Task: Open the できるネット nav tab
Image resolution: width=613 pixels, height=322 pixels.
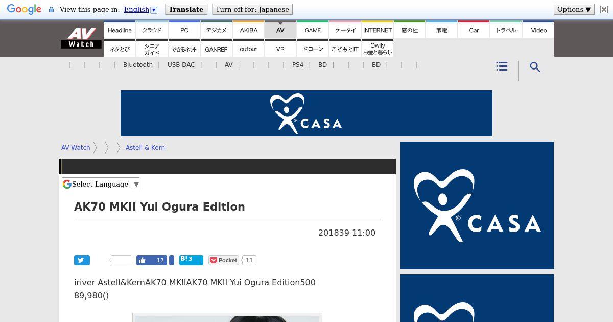Action: 184,49
